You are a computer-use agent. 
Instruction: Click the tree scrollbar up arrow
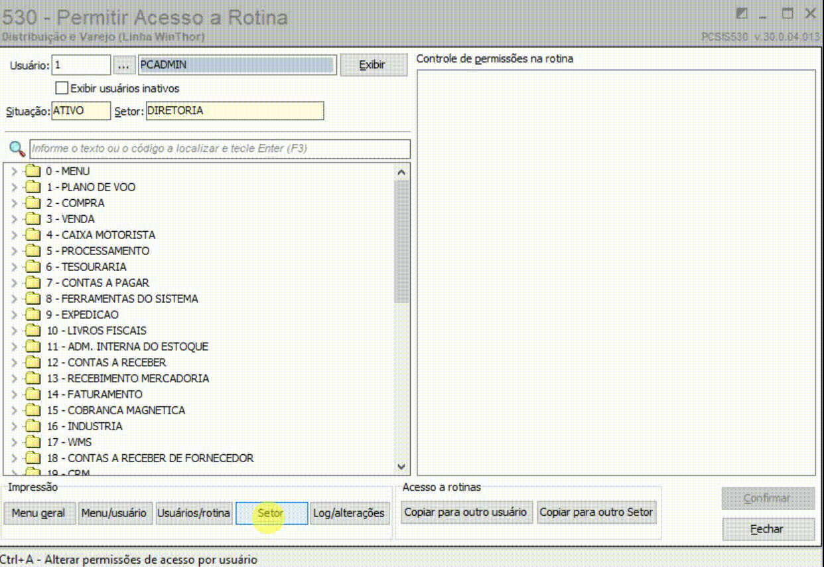pyautogui.click(x=401, y=171)
